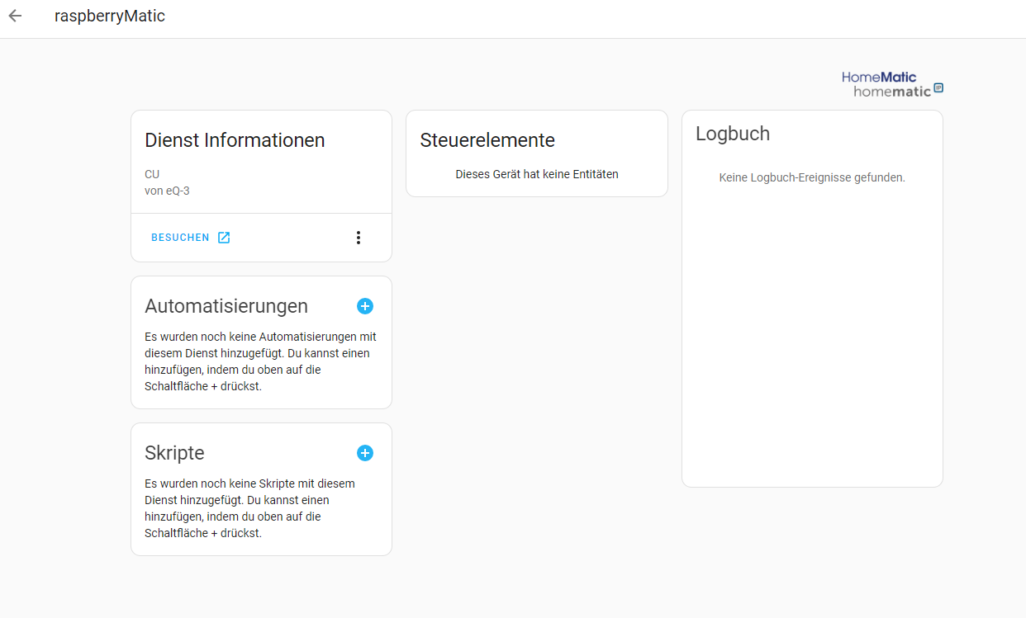The height and width of the screenshot is (618, 1026).
Task: Go back with the arrow icon
Action: 15,17
